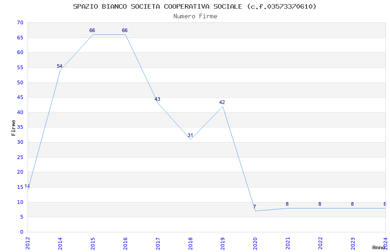Click the y-axis tick value 5
Image resolution: width=390 pixels, height=252 pixels.
tap(22, 217)
